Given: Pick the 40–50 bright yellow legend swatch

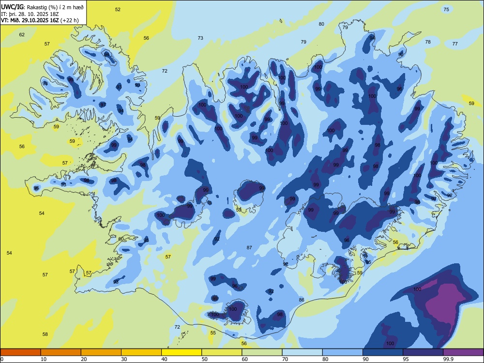Looking at the screenshot, I should [x=181, y=352].
